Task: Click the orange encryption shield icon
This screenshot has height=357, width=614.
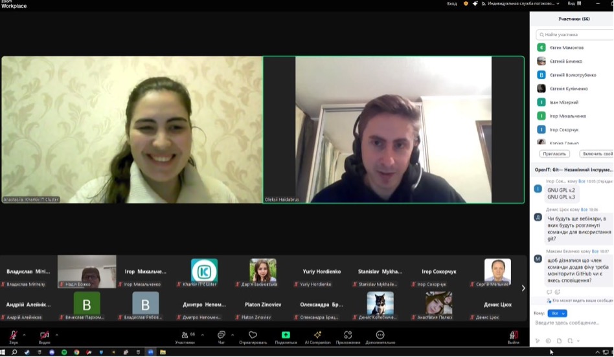Action: click(x=466, y=3)
